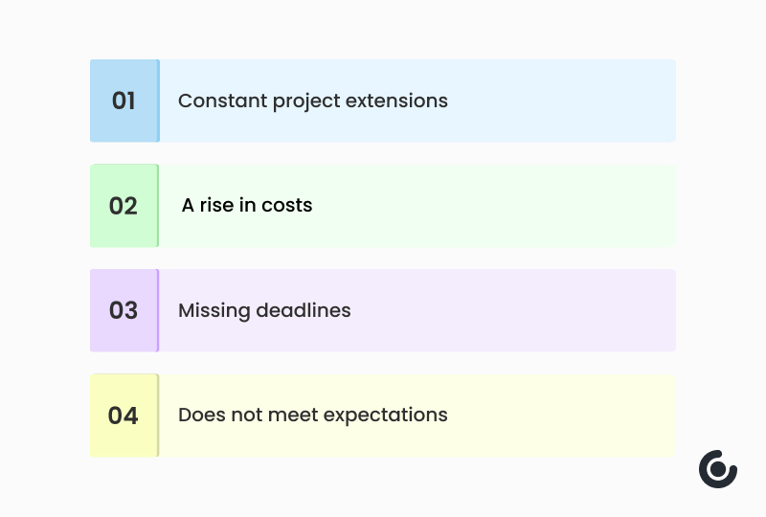Click the word 'Missing' in the third item

tap(214, 311)
